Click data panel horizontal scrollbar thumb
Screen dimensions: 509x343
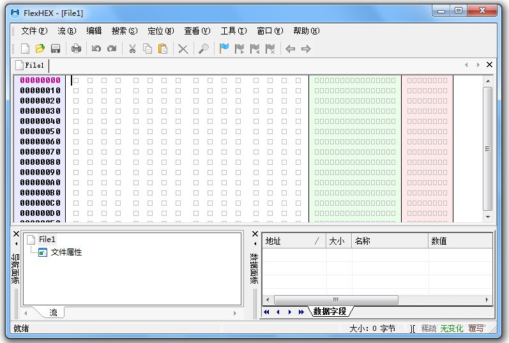336,300
